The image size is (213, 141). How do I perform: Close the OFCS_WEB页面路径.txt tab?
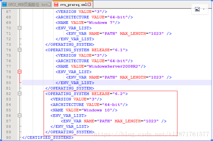tap(50, 4)
